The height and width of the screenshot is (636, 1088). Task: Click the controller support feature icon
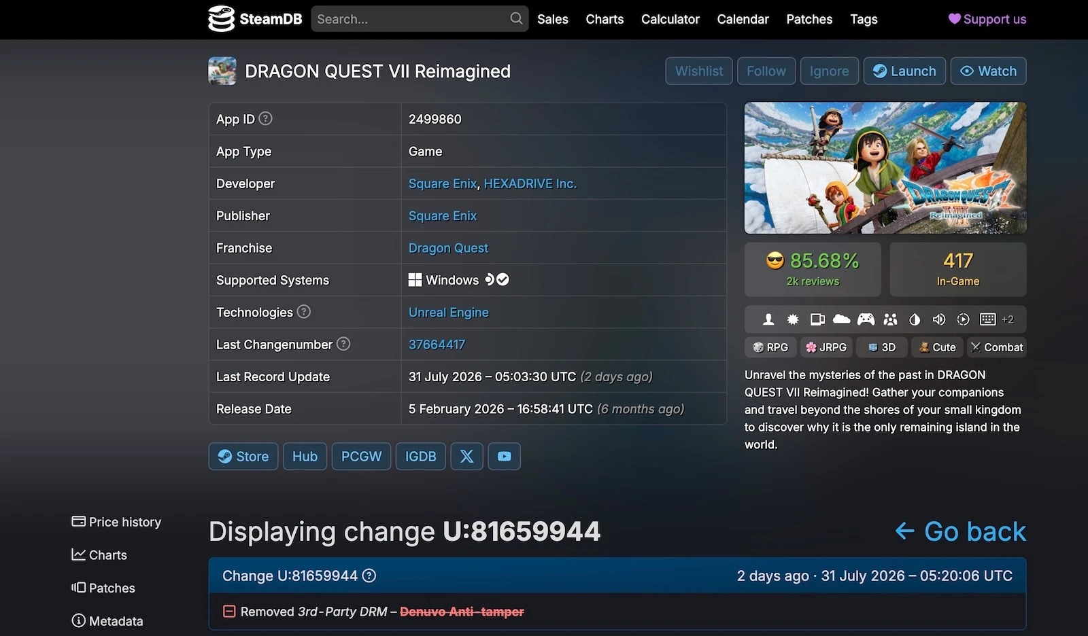point(866,319)
